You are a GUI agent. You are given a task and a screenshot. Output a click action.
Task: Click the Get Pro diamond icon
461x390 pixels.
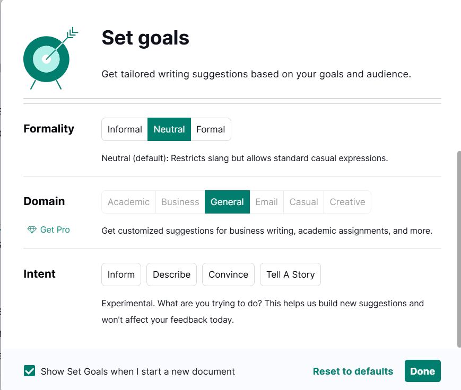click(x=32, y=229)
